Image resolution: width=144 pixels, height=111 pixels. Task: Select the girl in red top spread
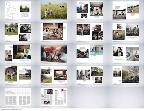point(126,32)
